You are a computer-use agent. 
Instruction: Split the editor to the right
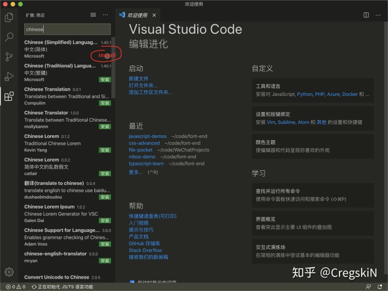click(x=366, y=15)
